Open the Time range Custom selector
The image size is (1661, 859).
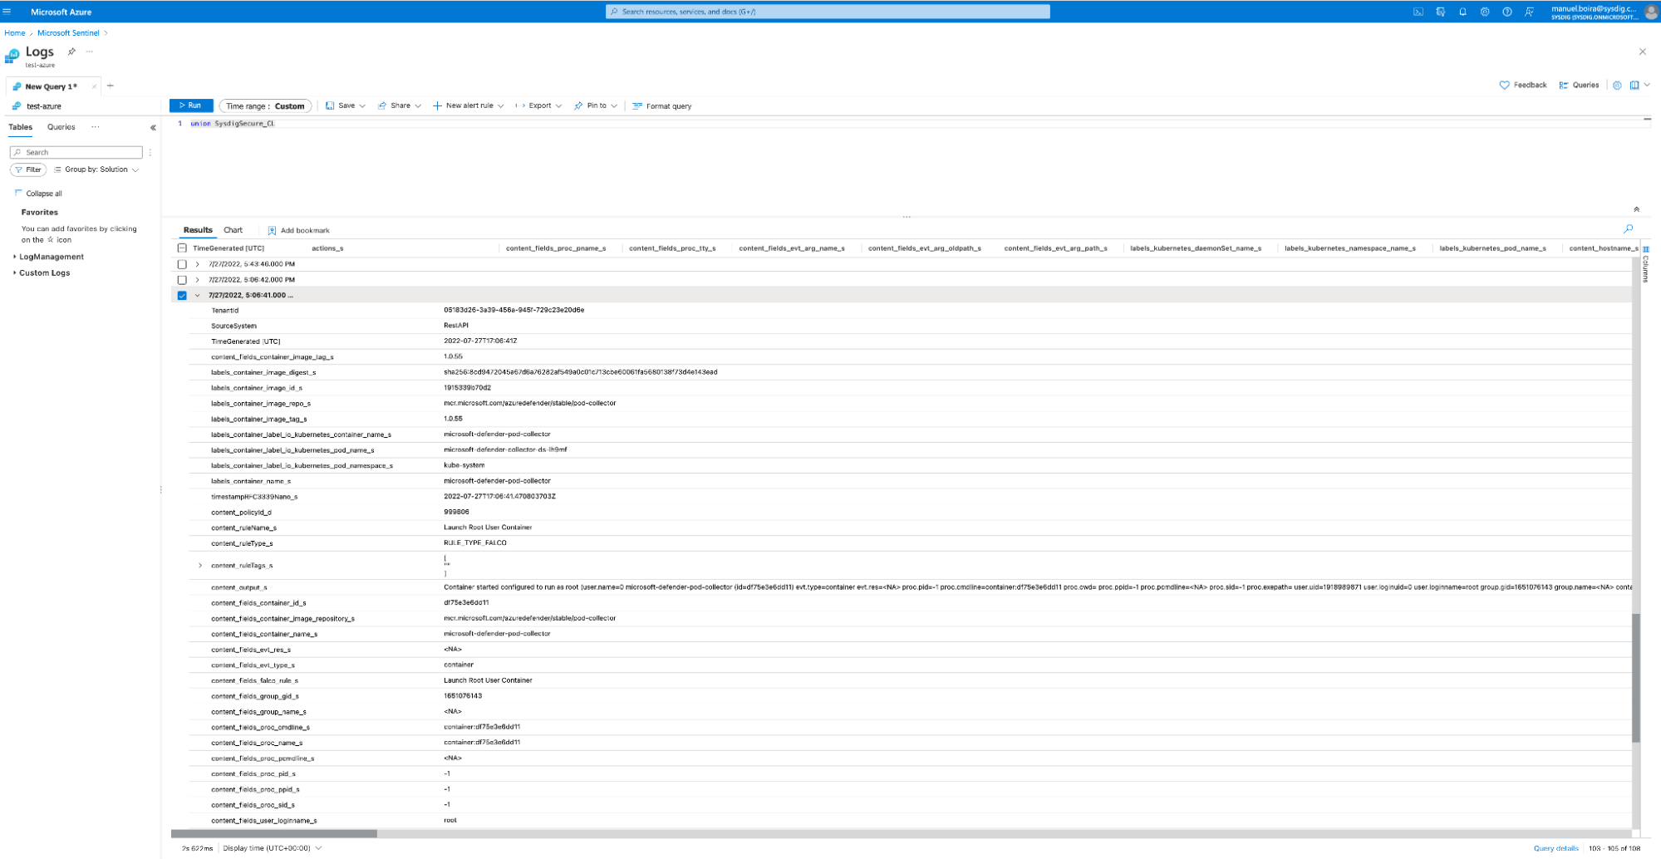[x=264, y=106]
